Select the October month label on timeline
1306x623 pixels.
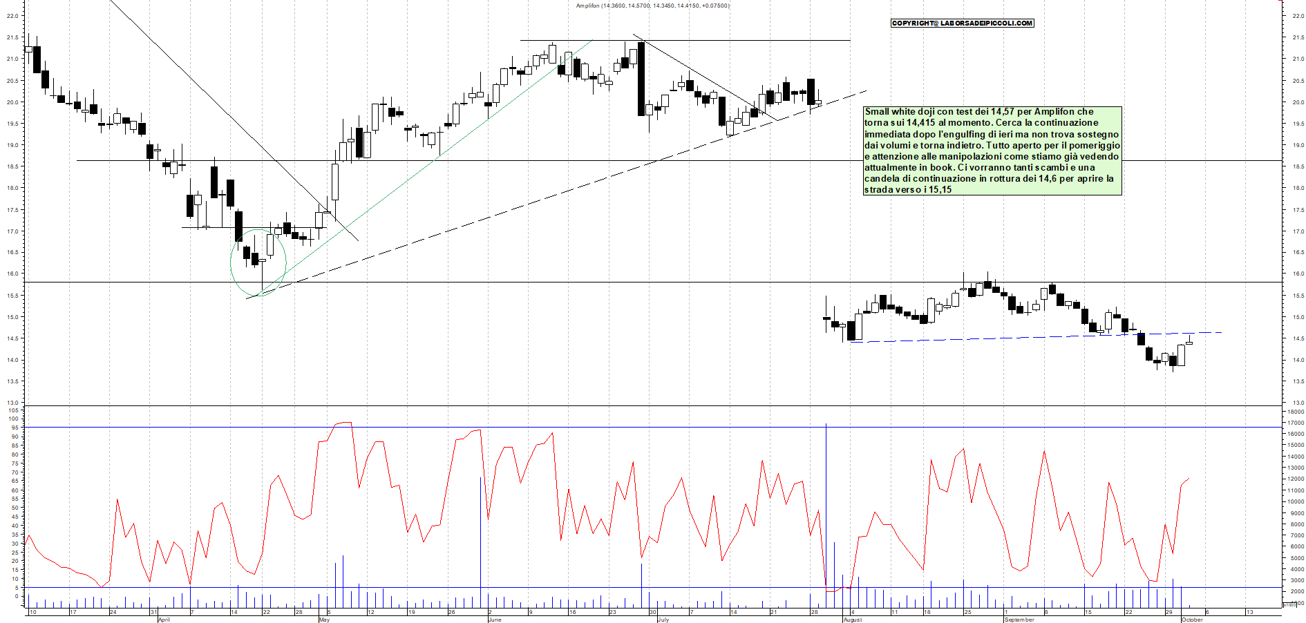1191,620
